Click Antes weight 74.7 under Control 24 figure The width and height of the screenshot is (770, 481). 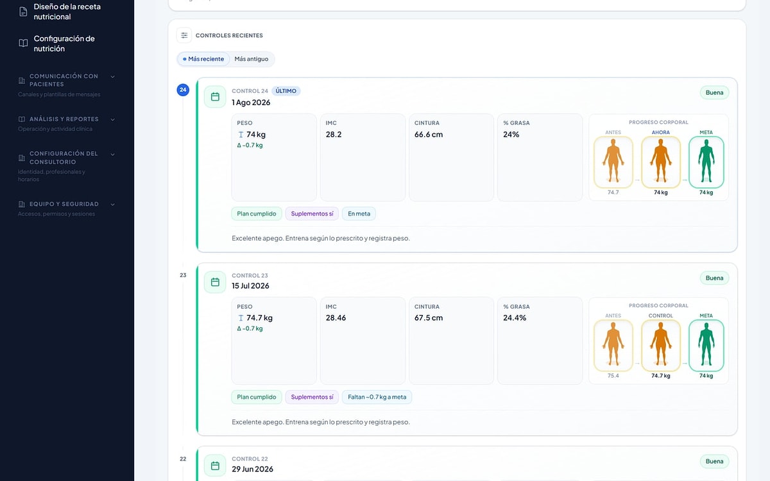[613, 192]
